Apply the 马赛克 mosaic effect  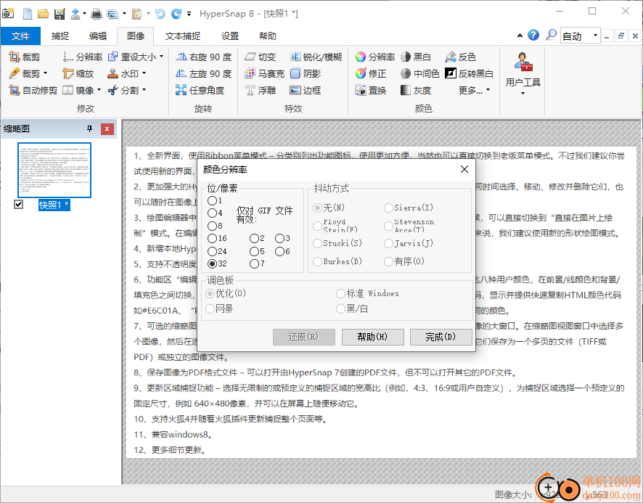[x=264, y=73]
